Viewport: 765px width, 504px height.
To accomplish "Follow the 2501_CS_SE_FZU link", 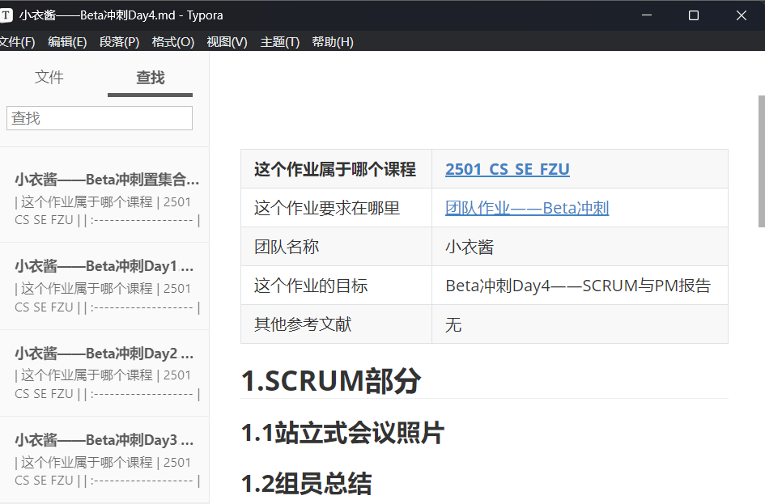I will click(x=508, y=169).
